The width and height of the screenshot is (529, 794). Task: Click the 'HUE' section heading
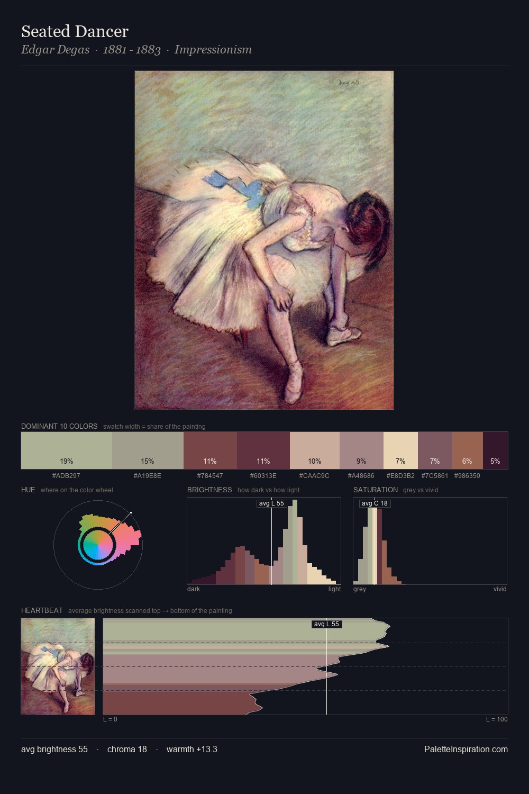point(28,490)
